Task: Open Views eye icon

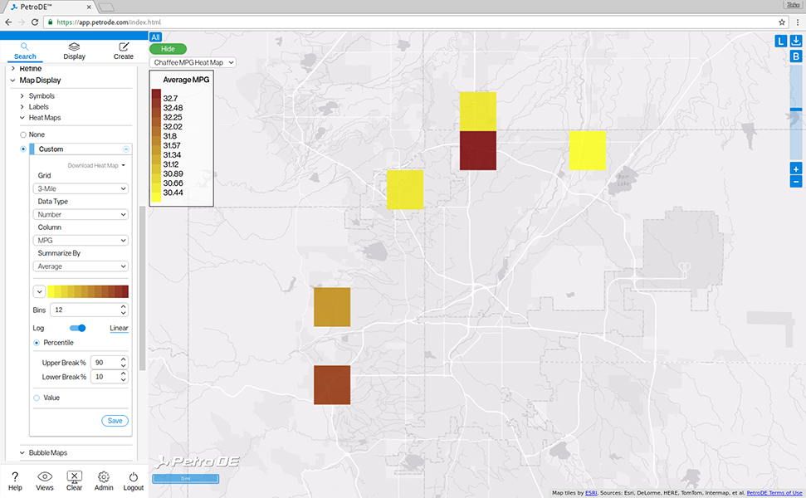Action: tap(45, 481)
